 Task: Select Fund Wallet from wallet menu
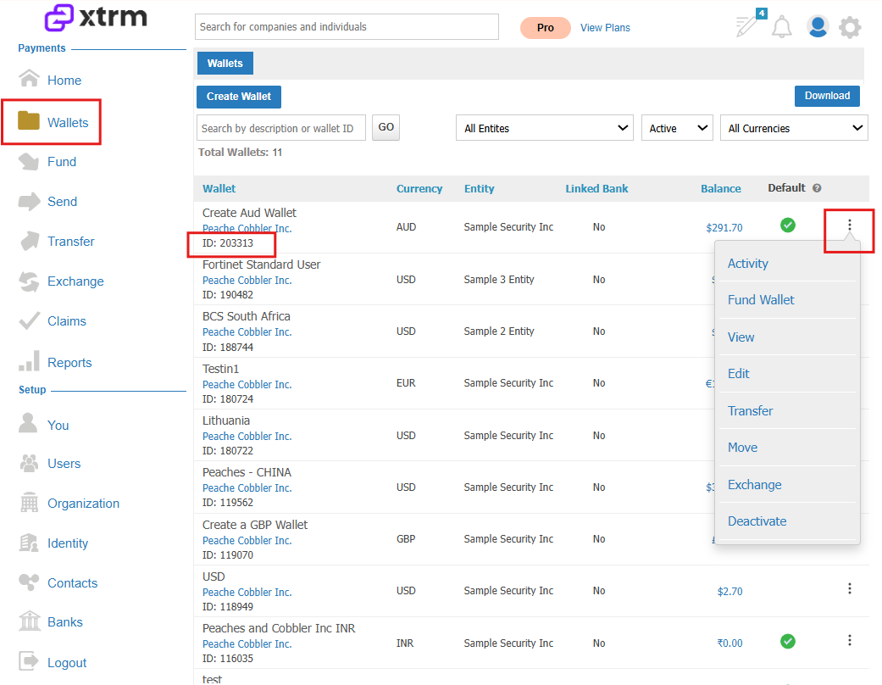click(x=761, y=300)
